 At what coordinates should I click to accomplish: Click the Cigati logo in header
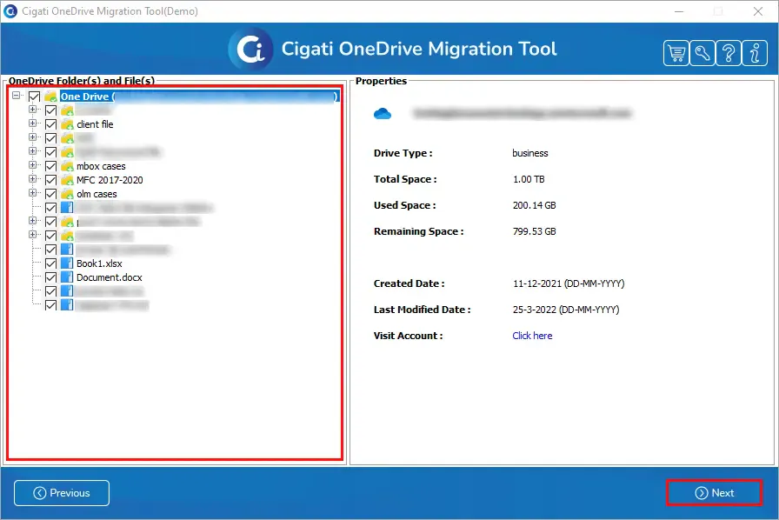(250, 50)
